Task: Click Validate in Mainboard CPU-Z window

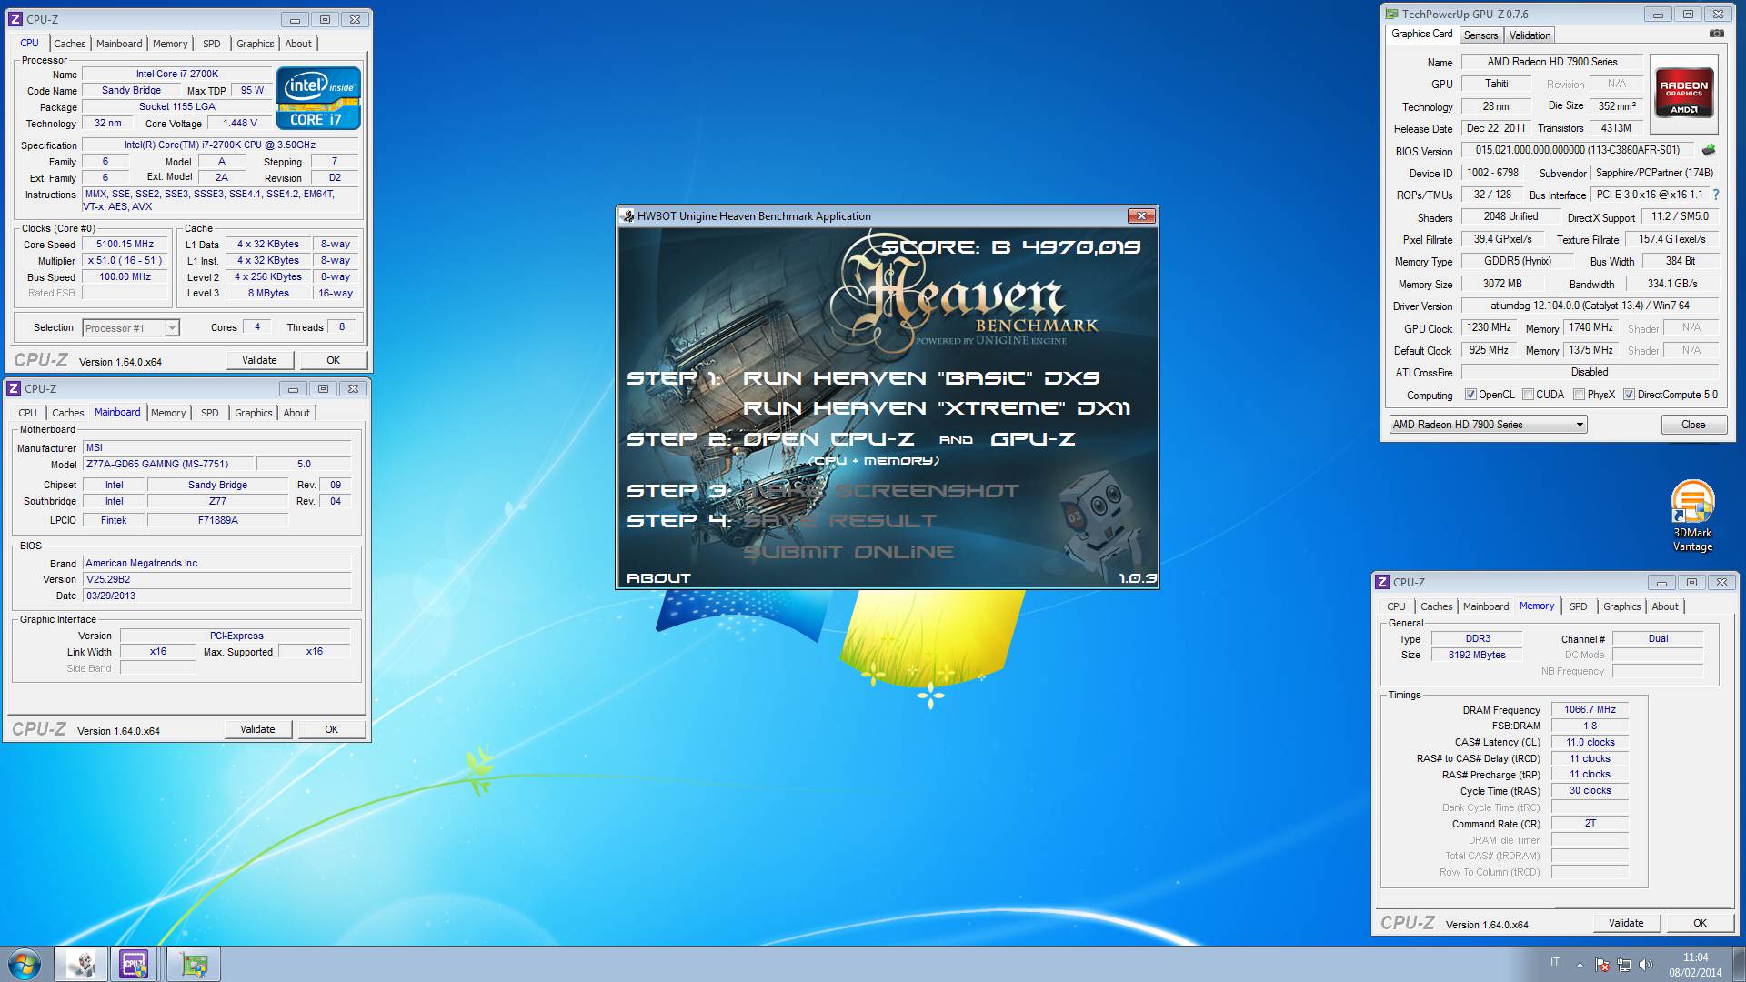Action: [257, 729]
